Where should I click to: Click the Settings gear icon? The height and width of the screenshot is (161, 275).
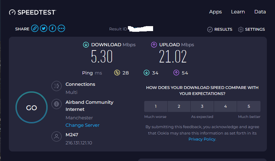pos(241,29)
